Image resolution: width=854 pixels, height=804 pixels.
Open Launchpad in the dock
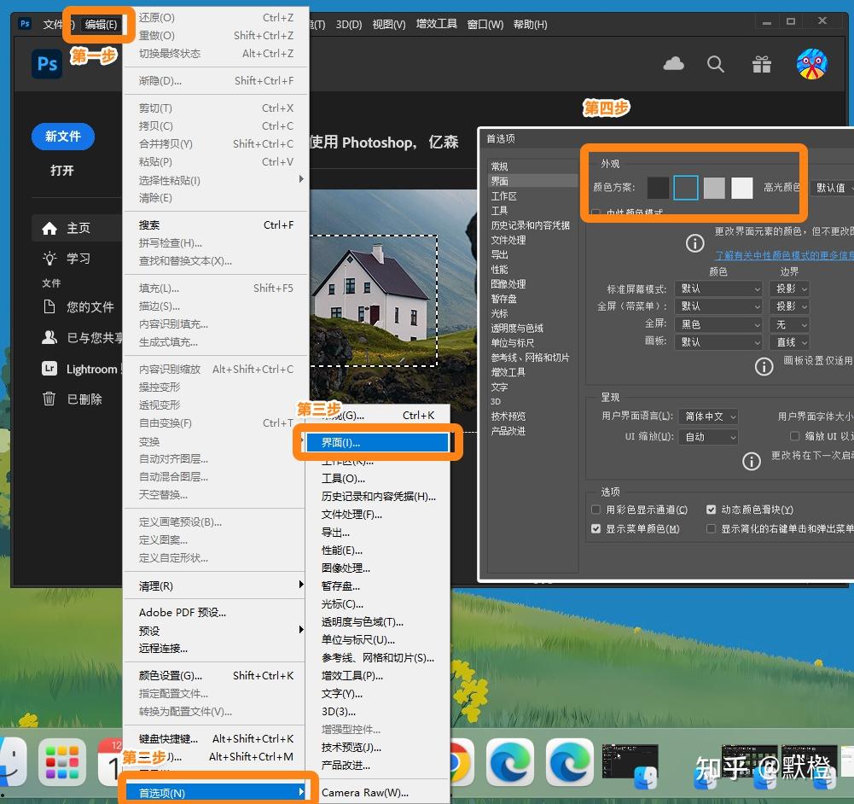point(62,761)
